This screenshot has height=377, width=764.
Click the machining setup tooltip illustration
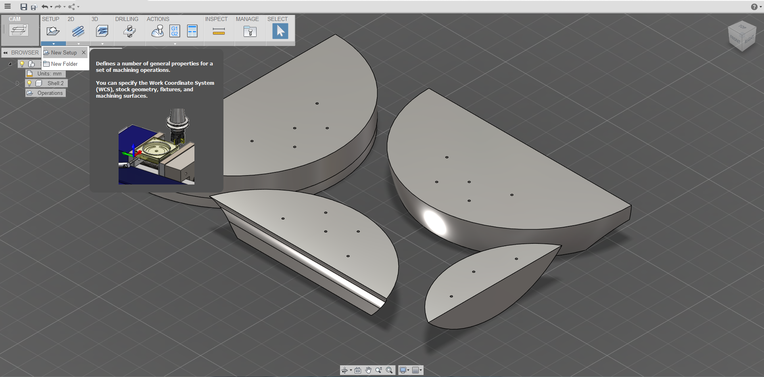point(157,146)
